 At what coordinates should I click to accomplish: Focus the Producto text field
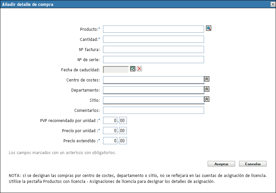coord(153,29)
